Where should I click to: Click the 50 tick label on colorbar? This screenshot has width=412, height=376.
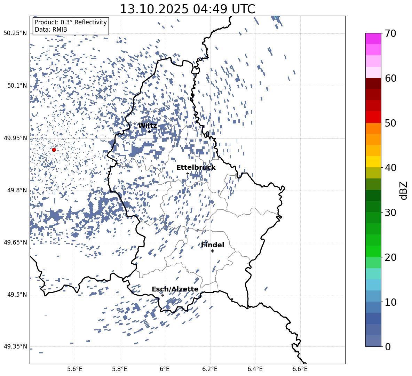[390, 123]
